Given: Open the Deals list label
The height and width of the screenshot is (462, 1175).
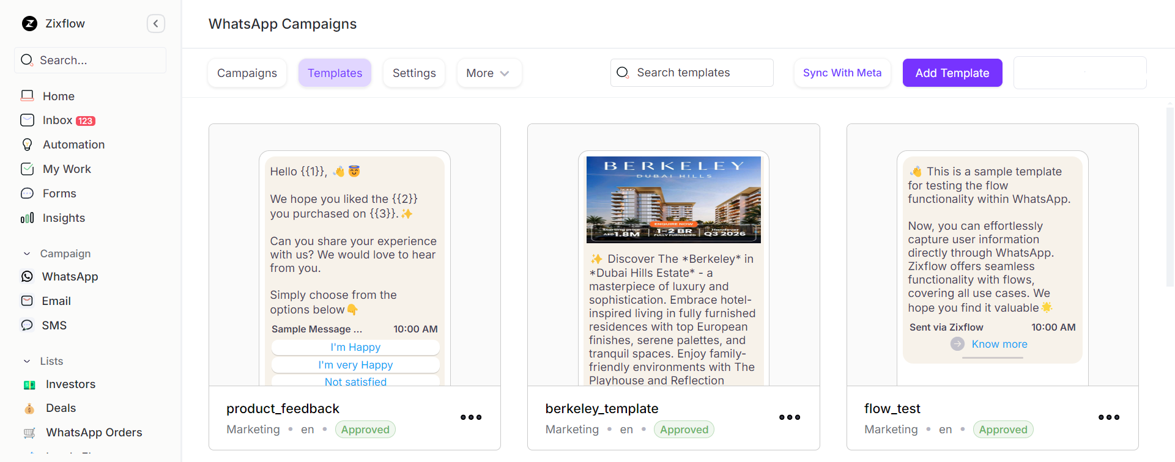Looking at the screenshot, I should [x=61, y=408].
